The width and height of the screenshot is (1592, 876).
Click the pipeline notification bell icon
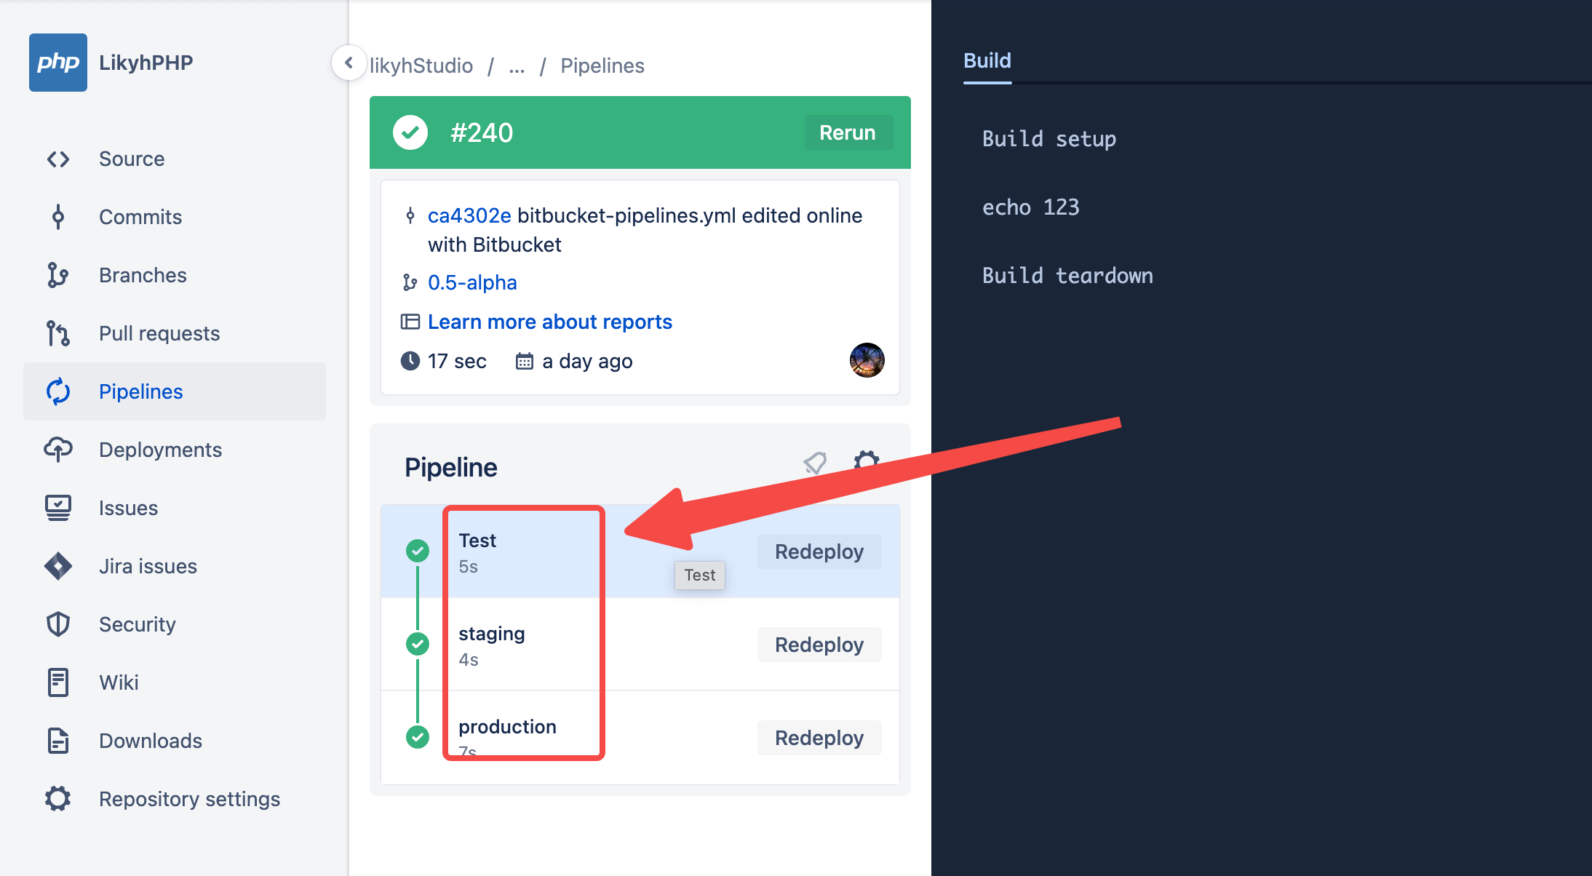coord(814,463)
